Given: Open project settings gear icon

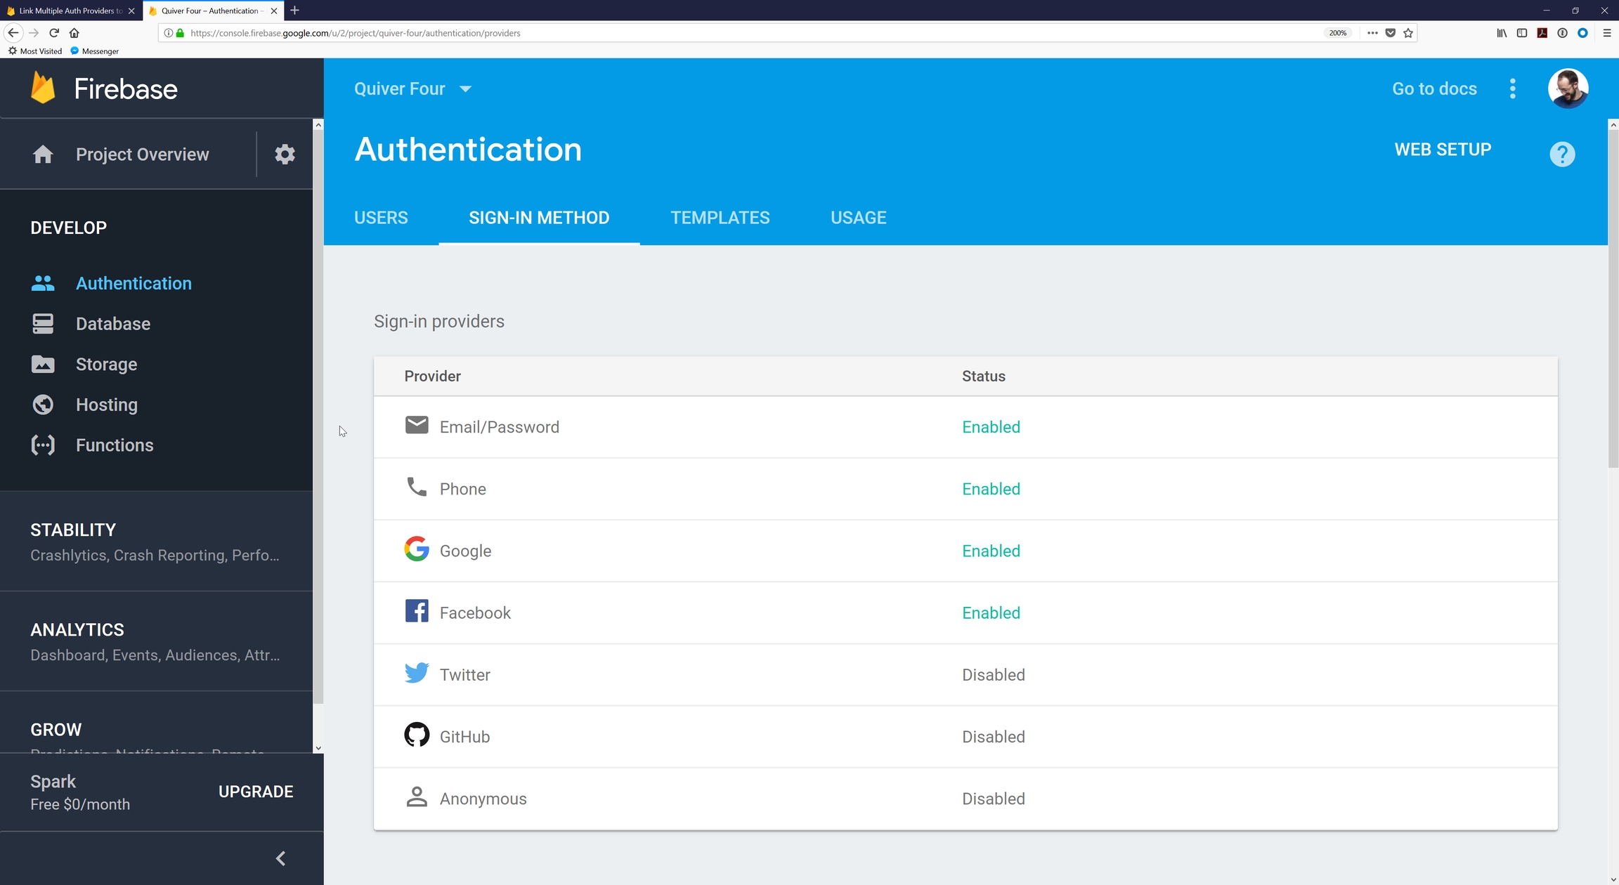Looking at the screenshot, I should (x=285, y=154).
